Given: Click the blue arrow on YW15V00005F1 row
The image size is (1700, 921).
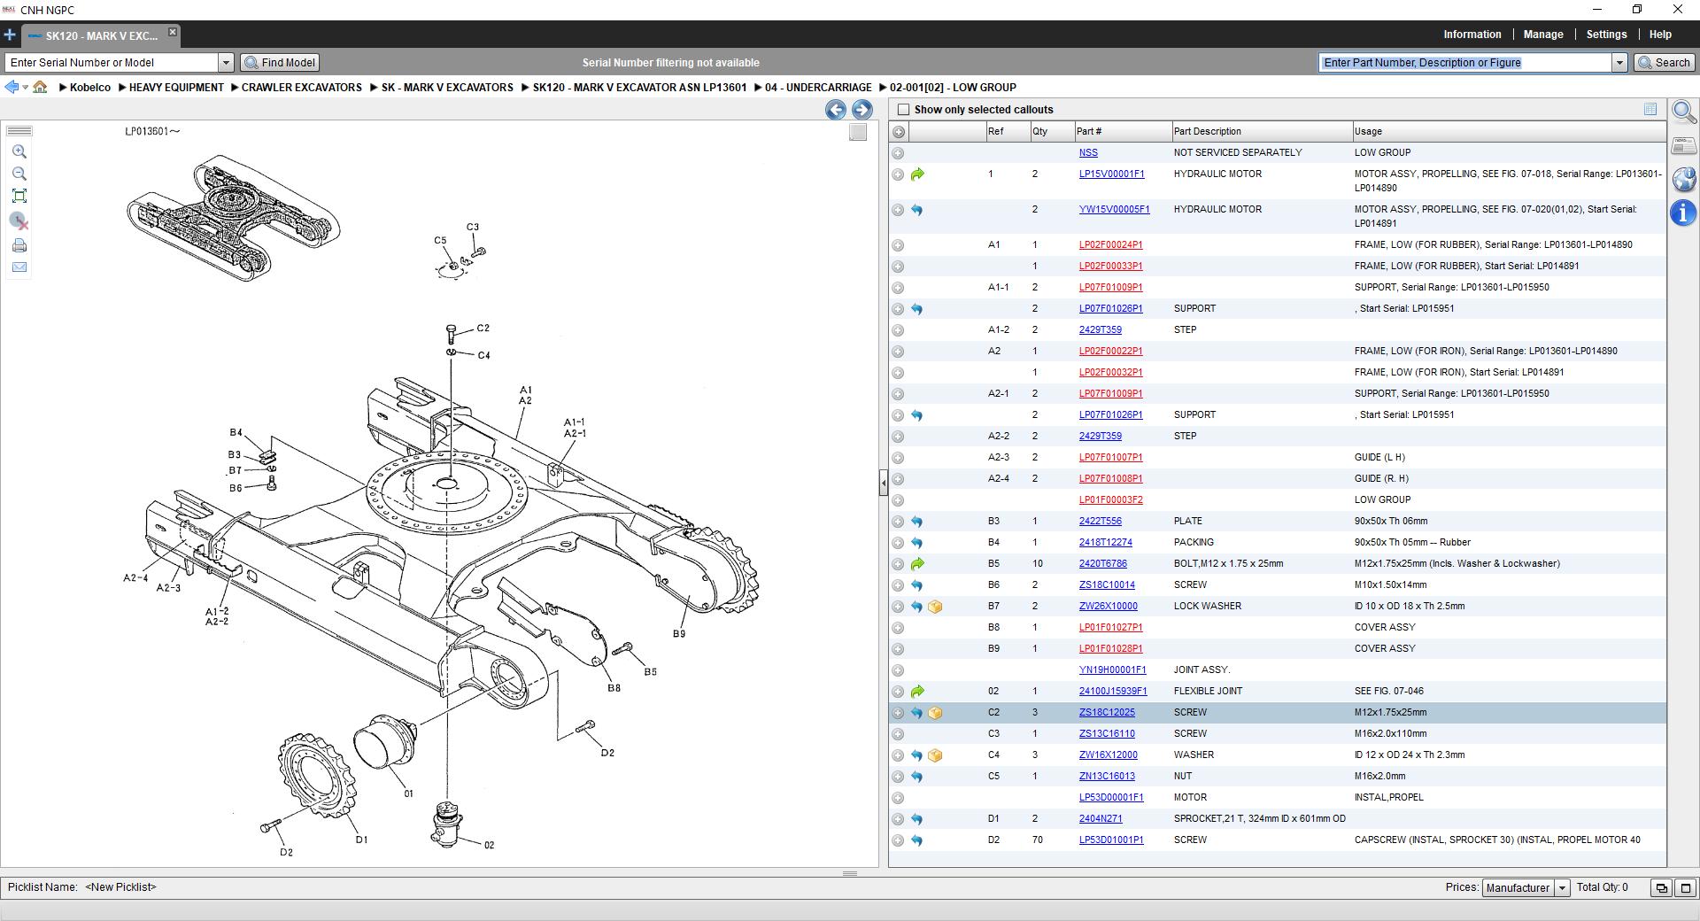Looking at the screenshot, I should 917,210.
